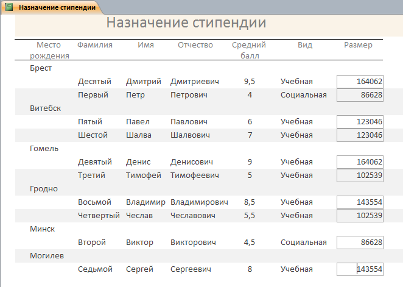Image resolution: width=403 pixels, height=287 pixels.
Task: Click the surname Девятый
Action: (95, 162)
